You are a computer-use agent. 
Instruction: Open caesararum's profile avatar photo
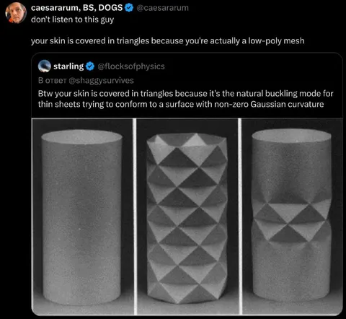16,13
